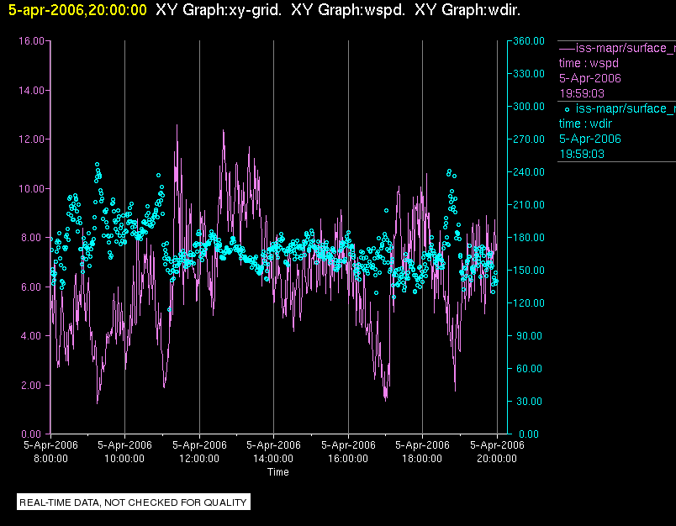The height and width of the screenshot is (526, 676).
Task: Click the cyan 210.00 wind direction axis label
Action: [529, 205]
